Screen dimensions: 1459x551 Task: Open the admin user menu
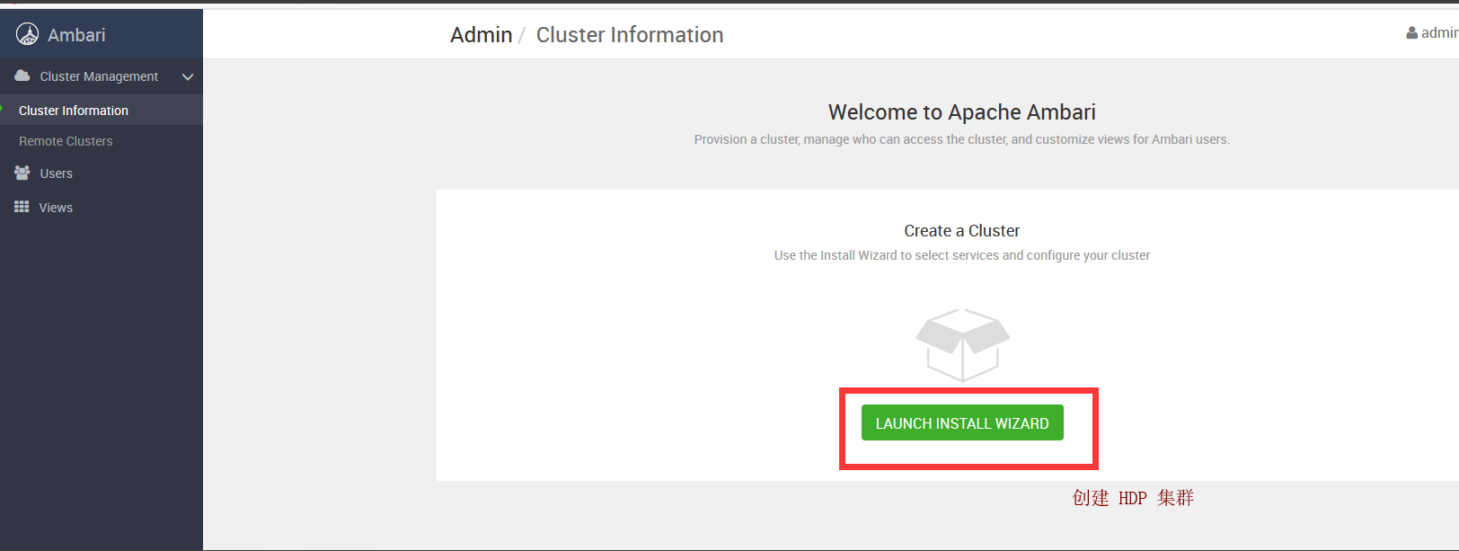1438,32
